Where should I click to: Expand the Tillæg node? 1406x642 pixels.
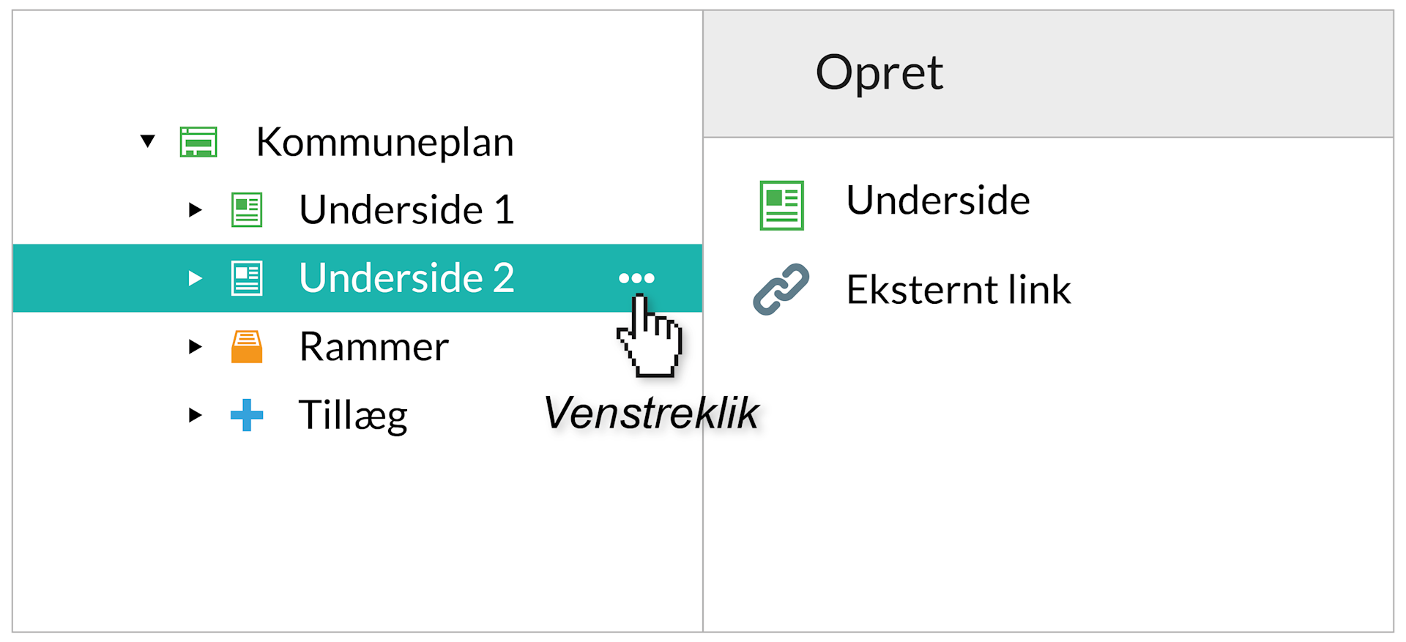coord(195,415)
